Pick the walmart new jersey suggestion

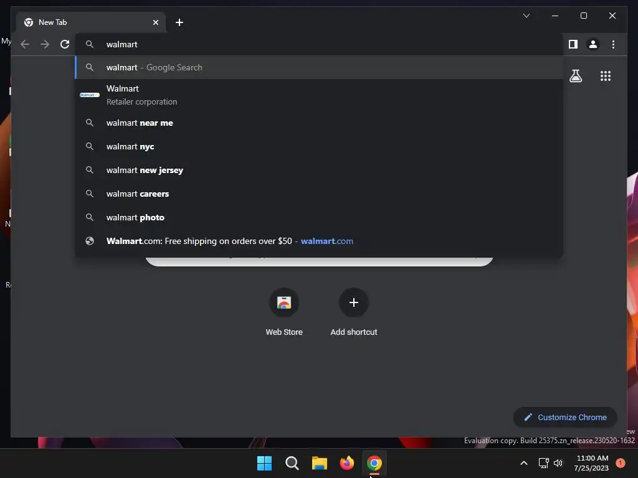[320, 170]
